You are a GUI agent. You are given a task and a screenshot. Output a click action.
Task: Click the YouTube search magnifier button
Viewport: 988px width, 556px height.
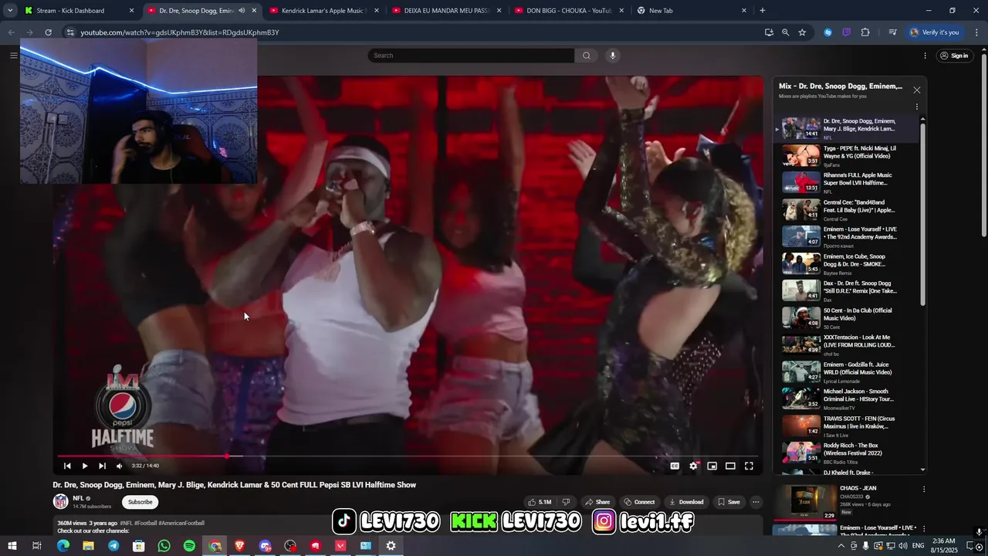(x=587, y=56)
